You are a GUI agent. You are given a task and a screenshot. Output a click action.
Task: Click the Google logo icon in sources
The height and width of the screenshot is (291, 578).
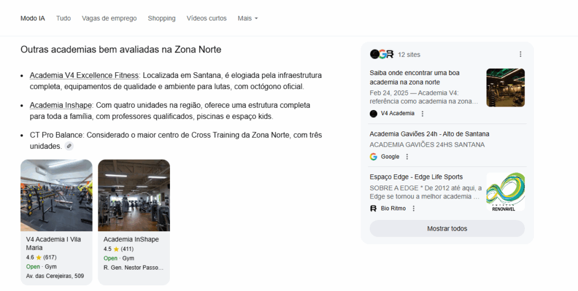point(374,157)
